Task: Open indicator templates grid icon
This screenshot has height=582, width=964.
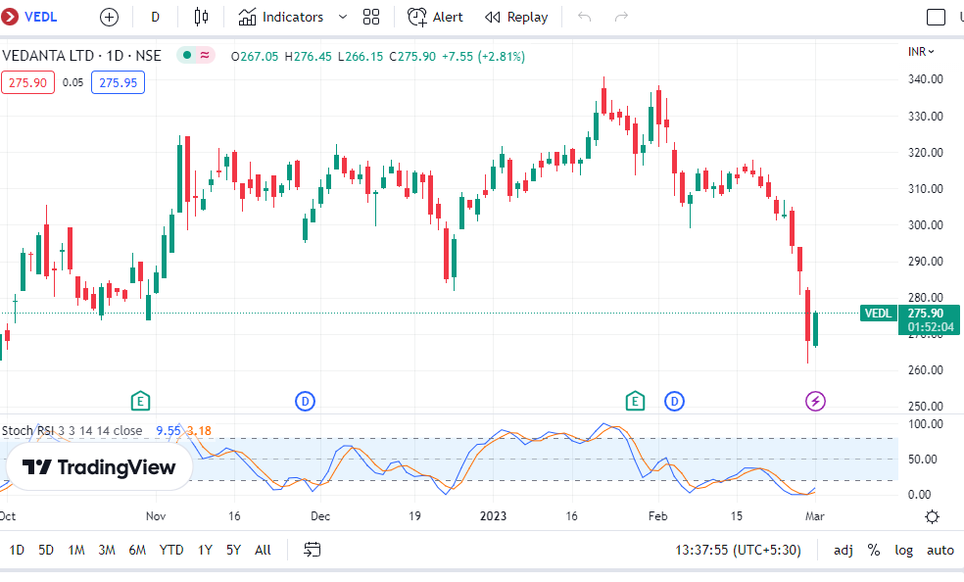Action: point(371,18)
